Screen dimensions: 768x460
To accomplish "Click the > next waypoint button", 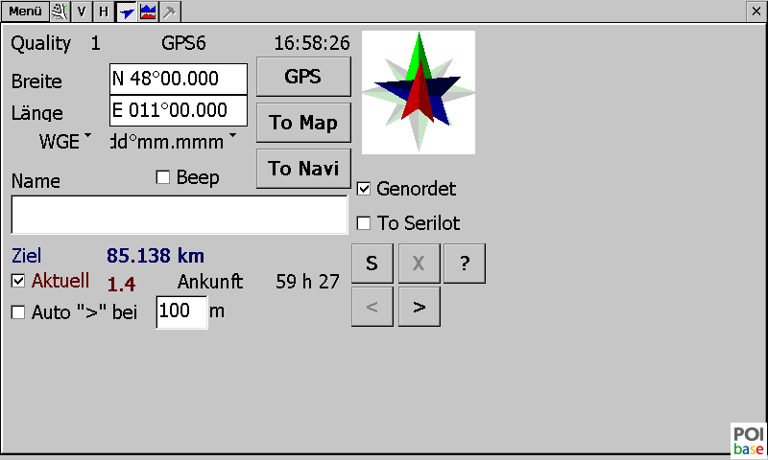I will (419, 307).
